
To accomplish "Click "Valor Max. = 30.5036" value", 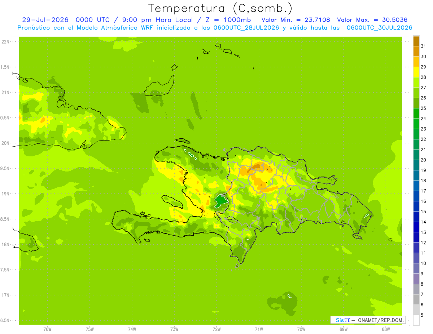I will coord(372,20).
